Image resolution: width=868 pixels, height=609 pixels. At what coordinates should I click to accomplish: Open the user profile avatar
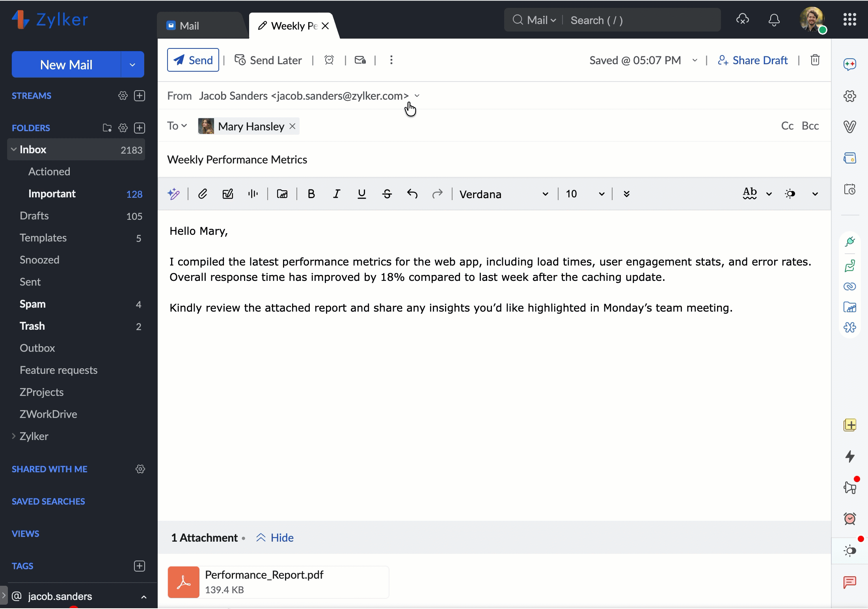click(812, 20)
